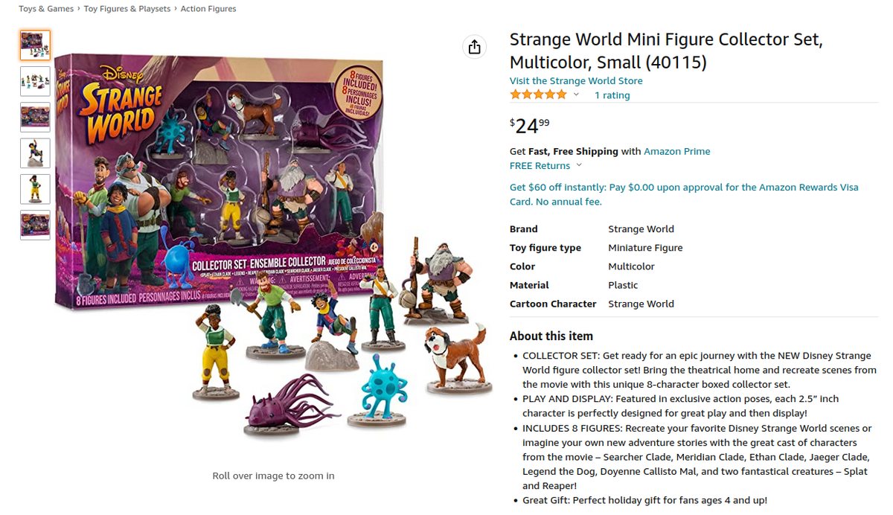
Task: Open the Amazon Rewards Visa offer link
Action: [x=684, y=194]
